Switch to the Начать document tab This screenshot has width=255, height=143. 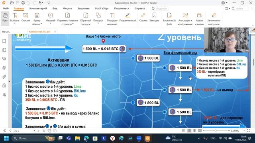(x=6, y=32)
